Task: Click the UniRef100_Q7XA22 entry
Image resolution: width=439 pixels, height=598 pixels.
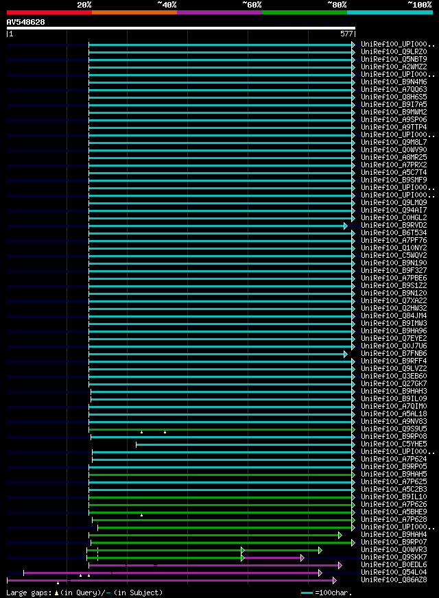Action: click(x=394, y=301)
